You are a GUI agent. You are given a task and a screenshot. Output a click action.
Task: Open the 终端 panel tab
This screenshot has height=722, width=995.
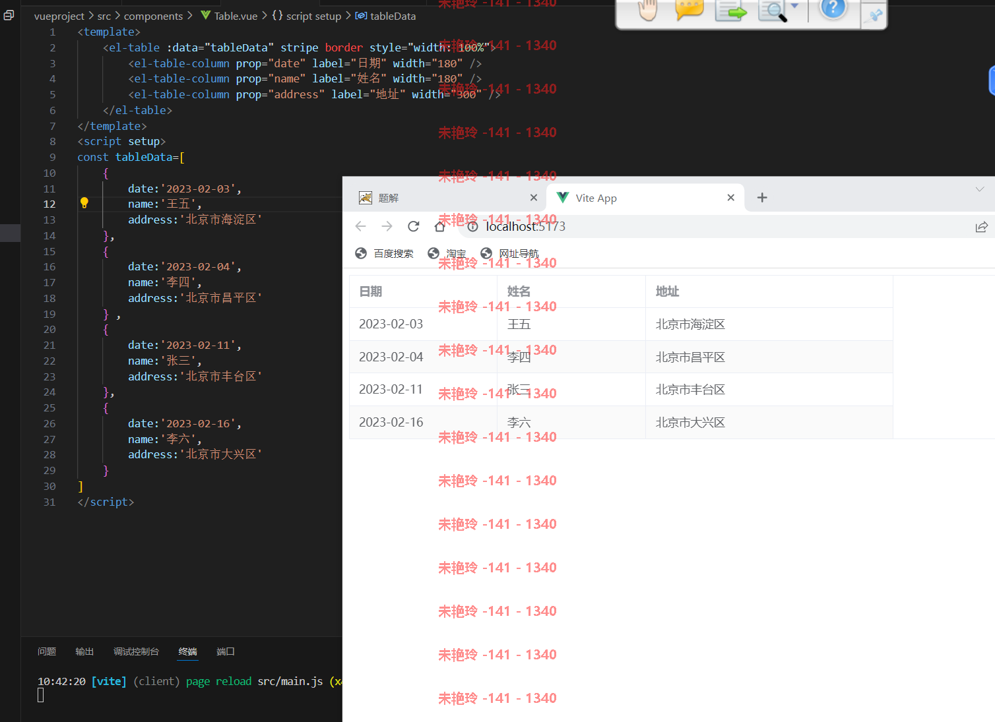[x=188, y=651]
